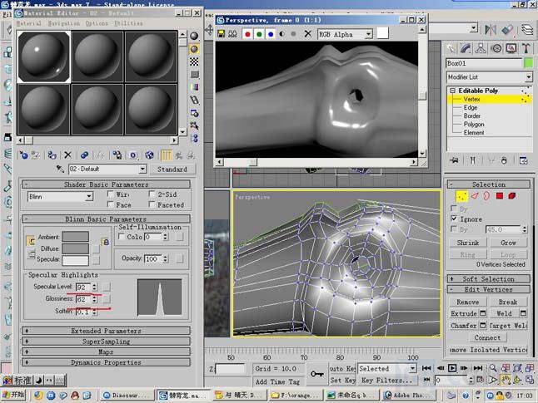This screenshot has width=538, height=403.
Task: Click the Pan hand viewport icon
Action: (x=505, y=380)
